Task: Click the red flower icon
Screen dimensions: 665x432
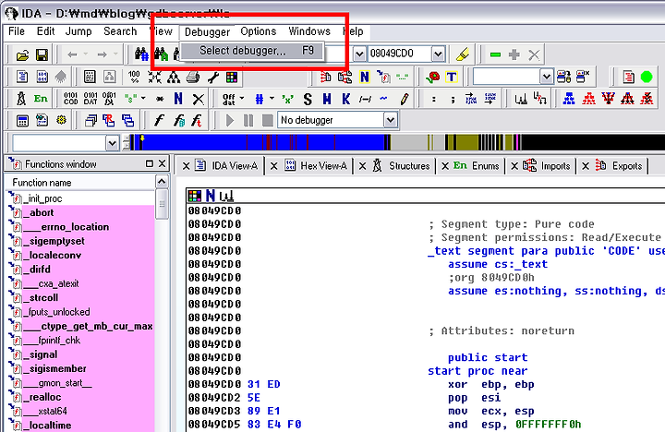Action: pos(433,77)
